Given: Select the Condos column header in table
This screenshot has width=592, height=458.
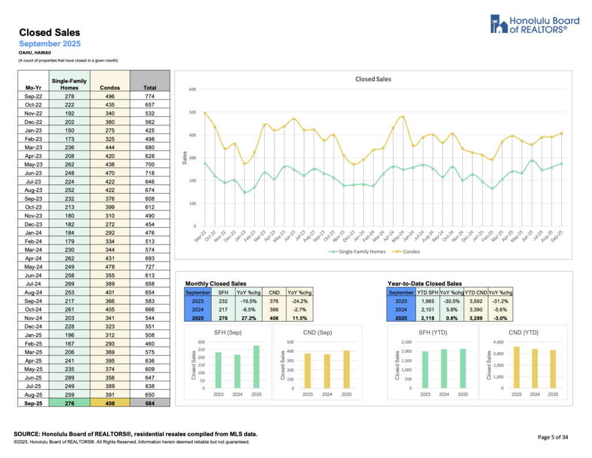Looking at the screenshot, I should pos(110,87).
